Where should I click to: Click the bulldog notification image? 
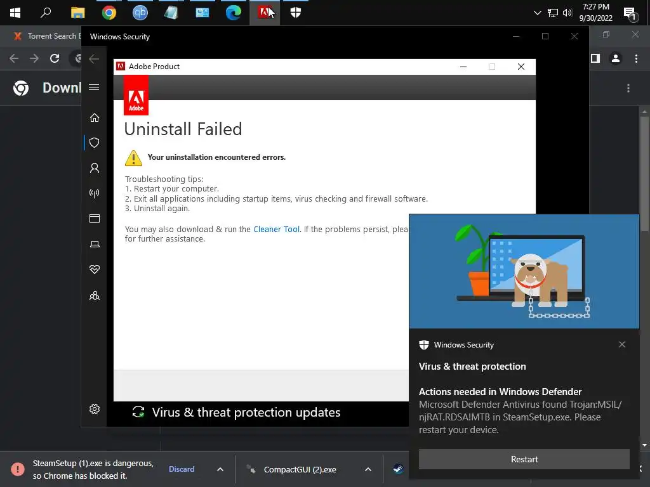pos(524,271)
